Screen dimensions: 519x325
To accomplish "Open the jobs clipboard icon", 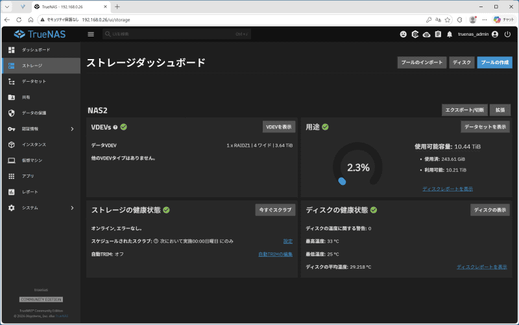I will 438,34.
